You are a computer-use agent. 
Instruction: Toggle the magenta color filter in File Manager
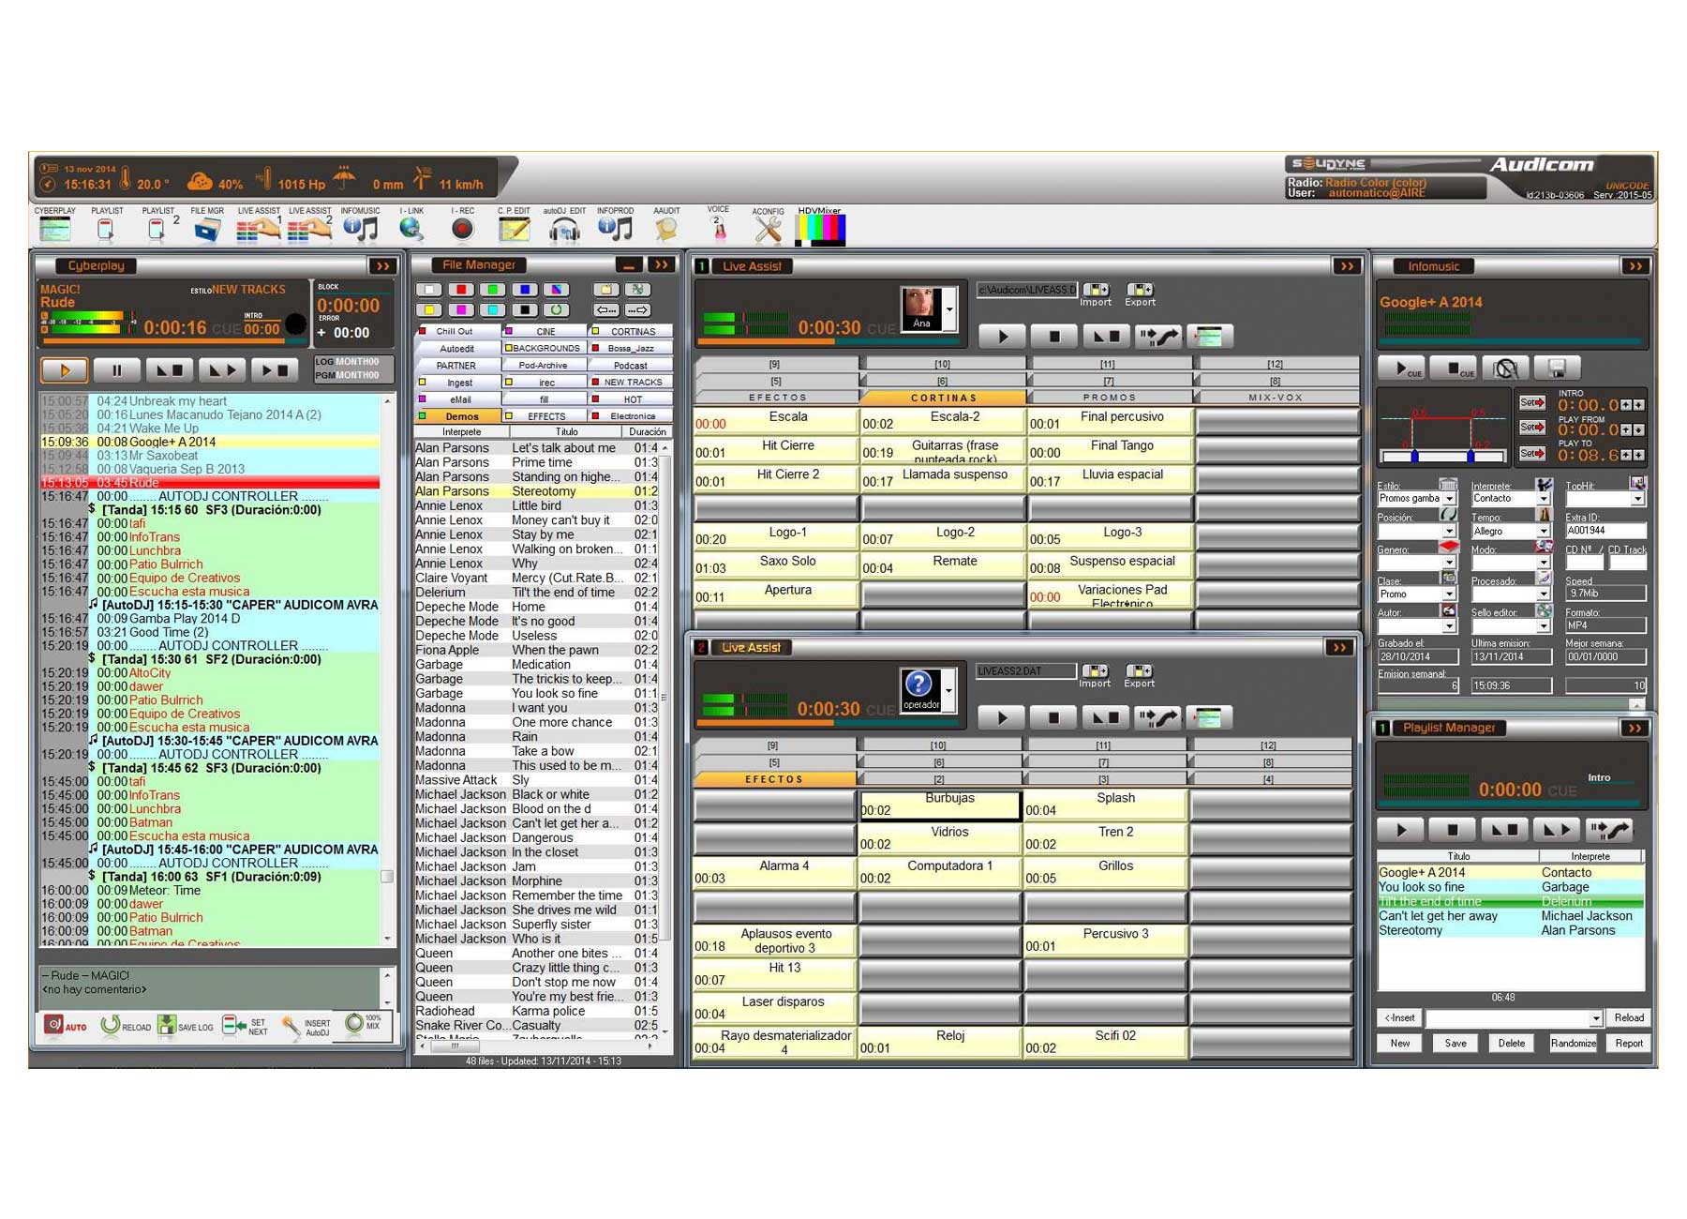point(461,309)
